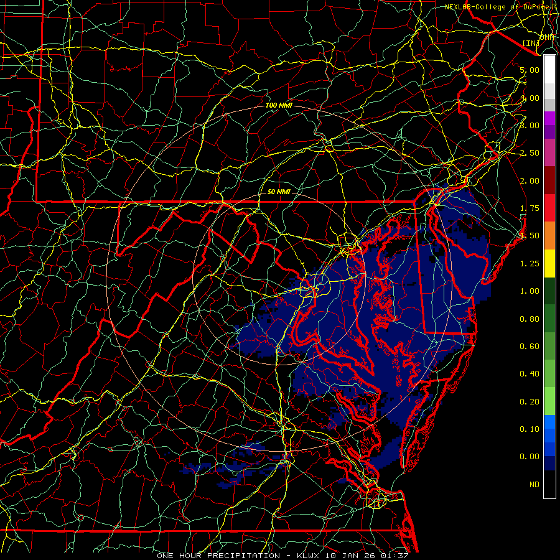Click the white 5.00 inch legend swatch

tap(549, 70)
